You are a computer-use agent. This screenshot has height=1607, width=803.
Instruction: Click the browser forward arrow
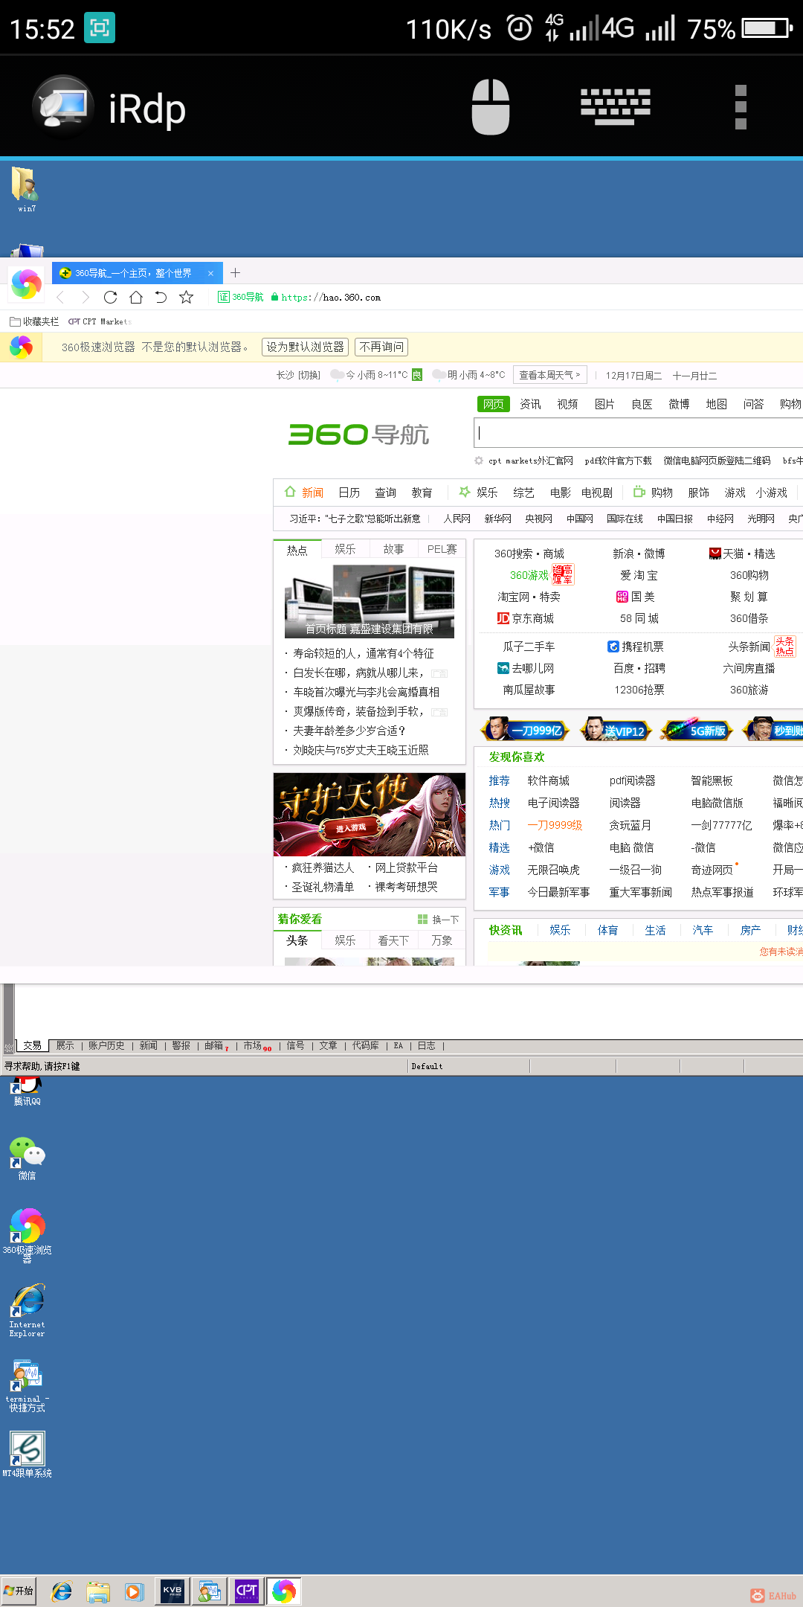pos(86,297)
